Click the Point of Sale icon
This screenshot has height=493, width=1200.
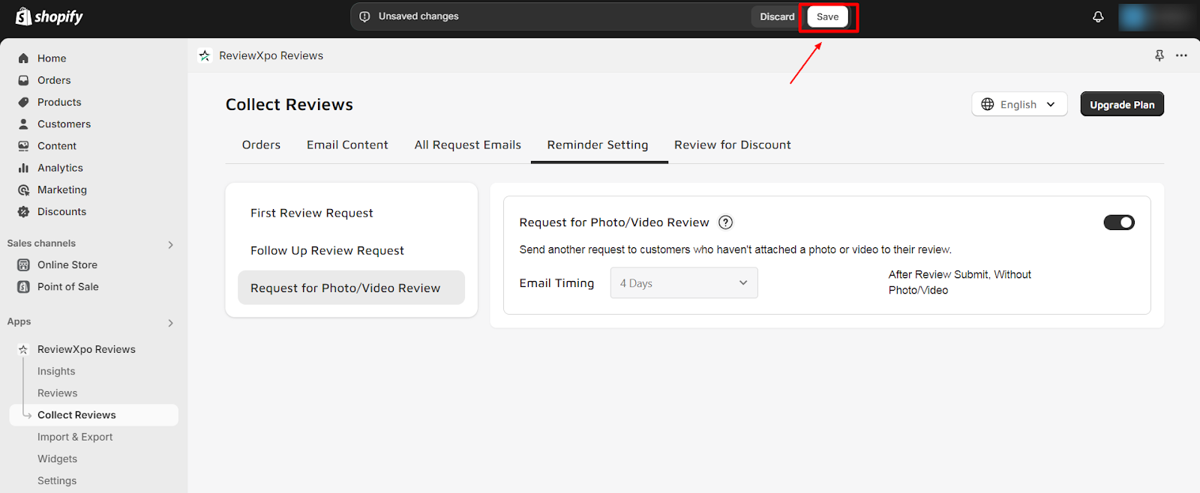click(23, 286)
